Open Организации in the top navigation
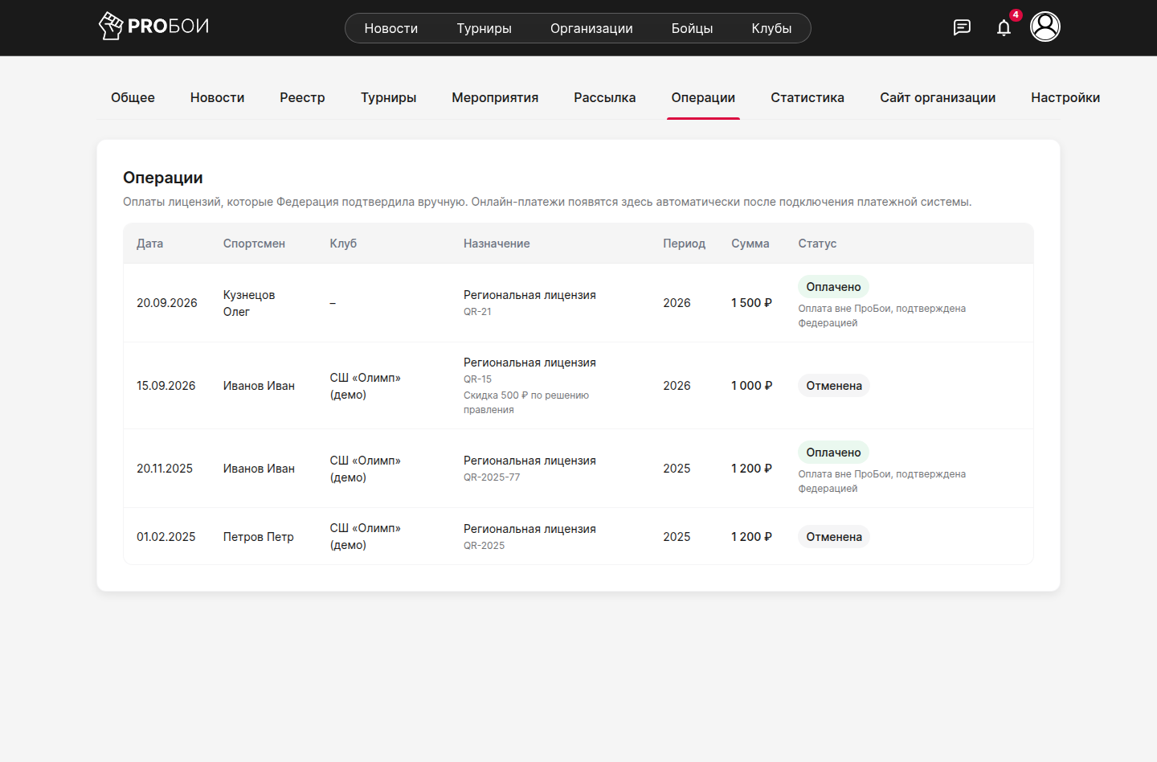The height and width of the screenshot is (762, 1157). pos(591,28)
